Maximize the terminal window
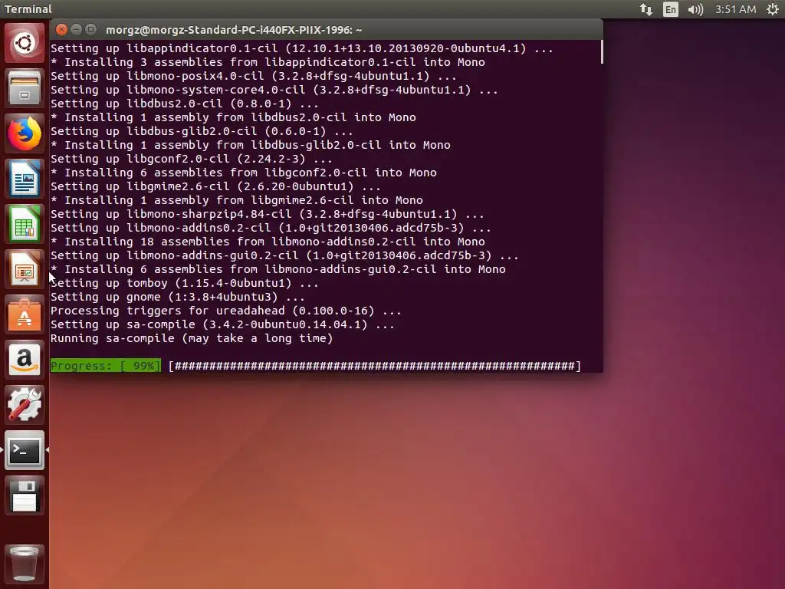The height and width of the screenshot is (589, 785). coord(90,30)
